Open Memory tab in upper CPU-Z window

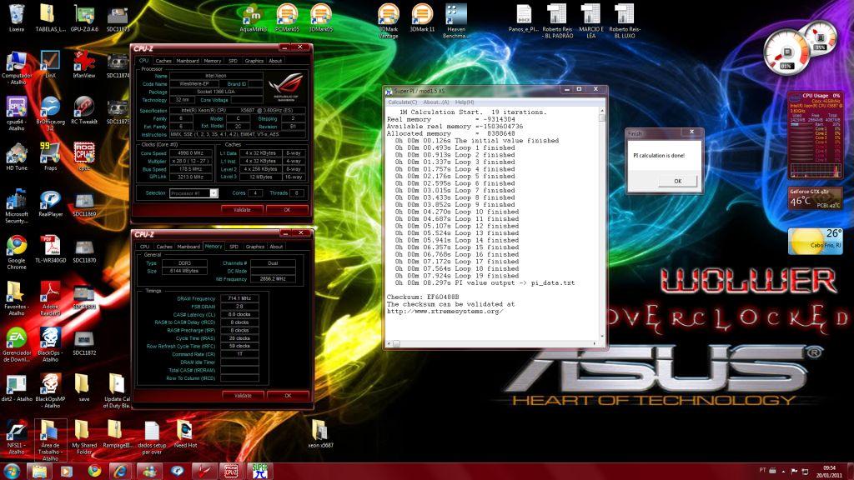point(213,61)
